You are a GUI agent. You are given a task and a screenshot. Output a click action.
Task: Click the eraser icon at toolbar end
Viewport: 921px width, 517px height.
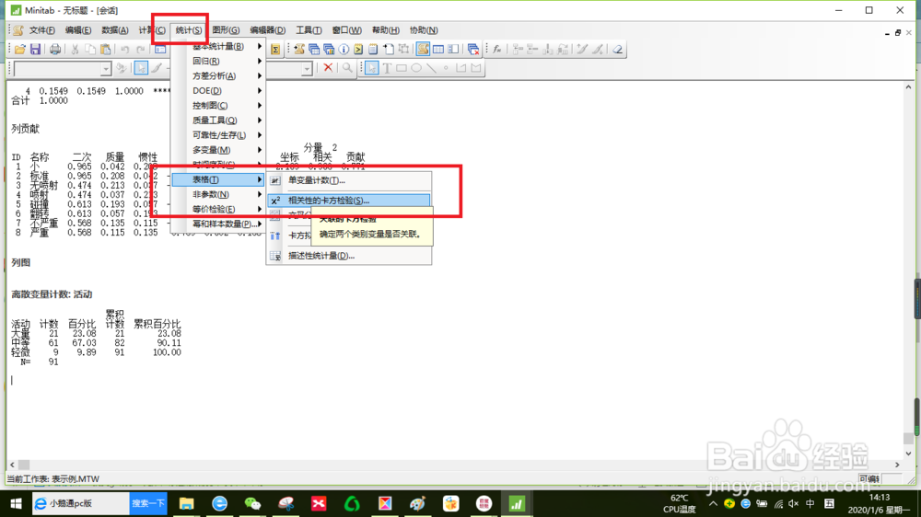[617, 50]
